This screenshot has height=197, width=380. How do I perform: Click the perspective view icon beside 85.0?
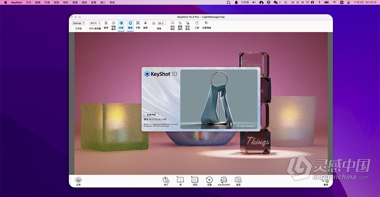[x=154, y=23]
